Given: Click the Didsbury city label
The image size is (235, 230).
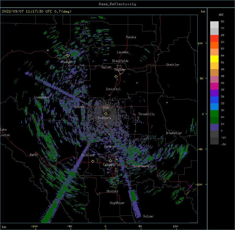Looking at the screenshot, I should [x=105, y=118].
